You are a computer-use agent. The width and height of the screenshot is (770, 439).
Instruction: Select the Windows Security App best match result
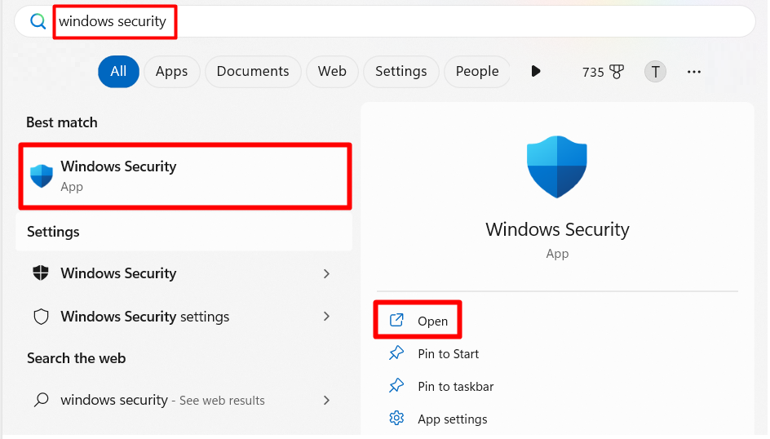click(x=185, y=175)
